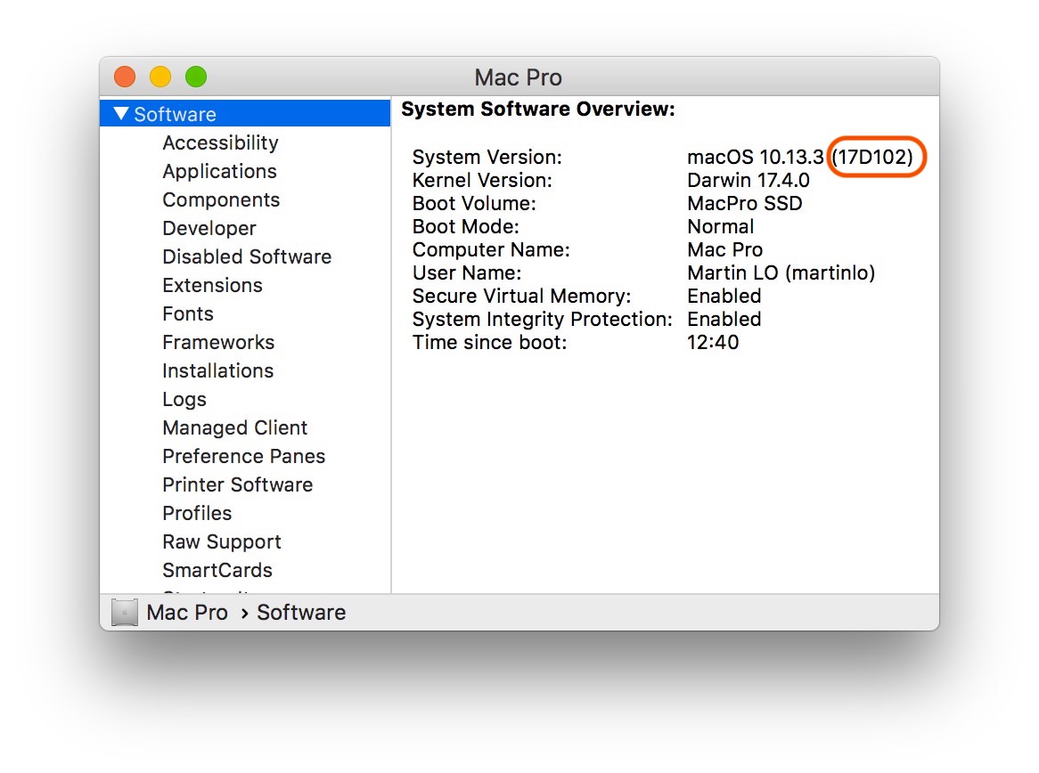
Task: Select the Boot Volume value MacPro SSD
Action: [745, 203]
